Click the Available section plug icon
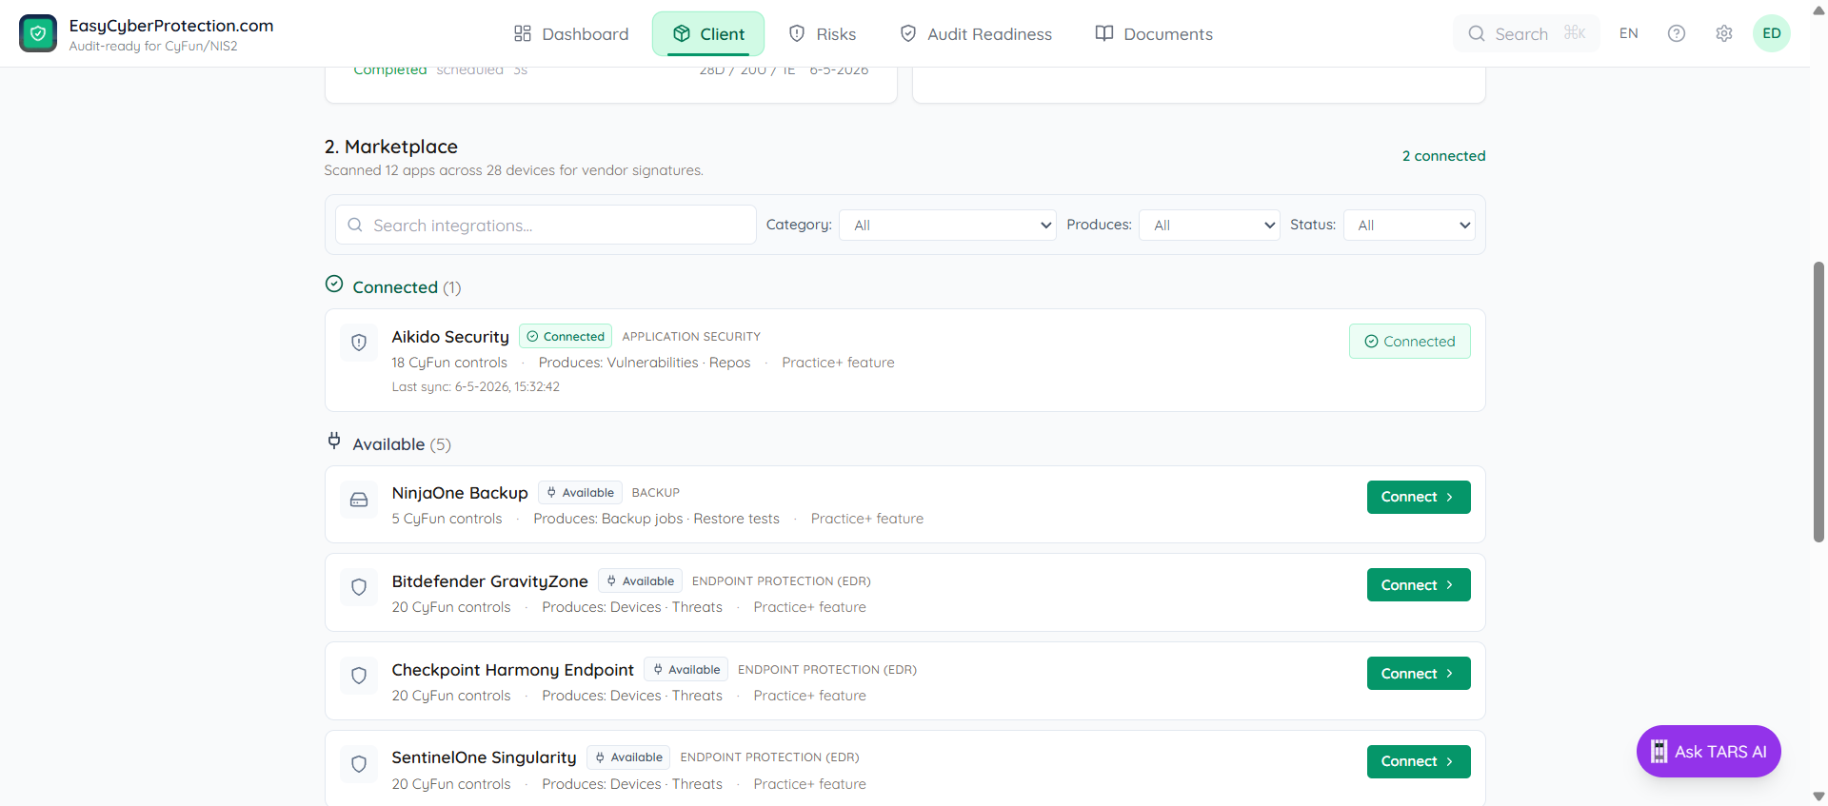The image size is (1828, 806). coord(334,441)
